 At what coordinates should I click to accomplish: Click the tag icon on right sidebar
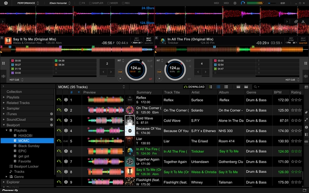[306, 113]
